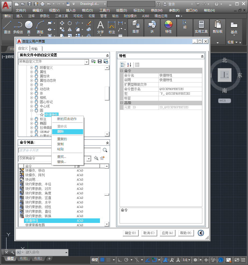Viewport: 248px width, 265px height.
Task: Click the customization tree vertical scrollbar thumb
Action: 107,94
